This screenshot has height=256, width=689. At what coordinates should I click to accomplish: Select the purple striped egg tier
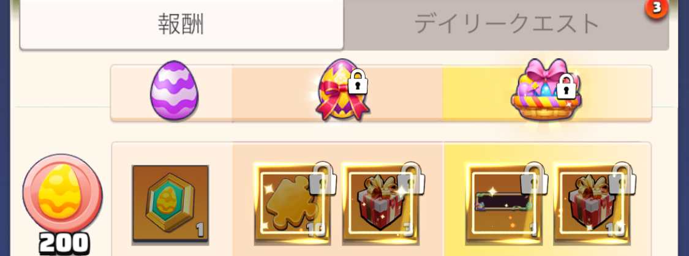tap(175, 91)
